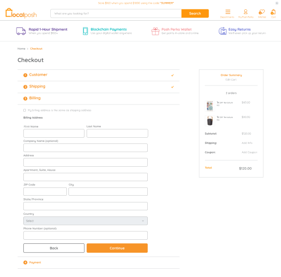This screenshot has height=277, width=281.
Task: Focus the search input field
Action: pyautogui.click(x=116, y=13)
